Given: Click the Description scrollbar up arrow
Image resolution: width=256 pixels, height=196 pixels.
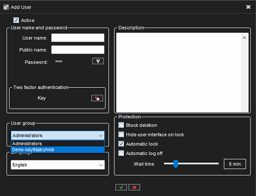Looking at the screenshot, I should (244, 38).
